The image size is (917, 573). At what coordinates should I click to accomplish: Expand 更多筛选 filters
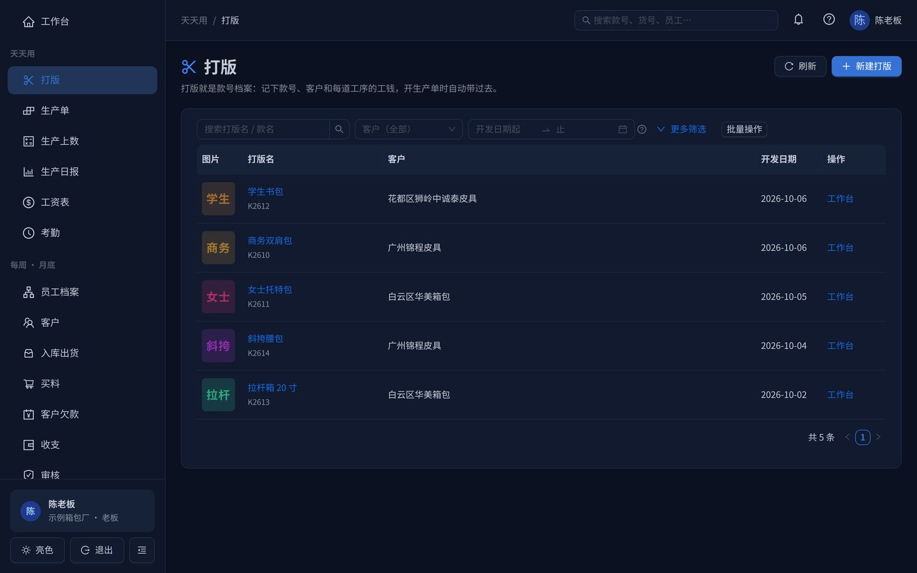pyautogui.click(x=681, y=129)
